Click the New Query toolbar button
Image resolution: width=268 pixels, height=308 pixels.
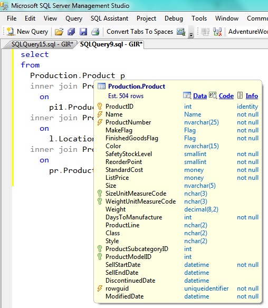(x=27, y=32)
